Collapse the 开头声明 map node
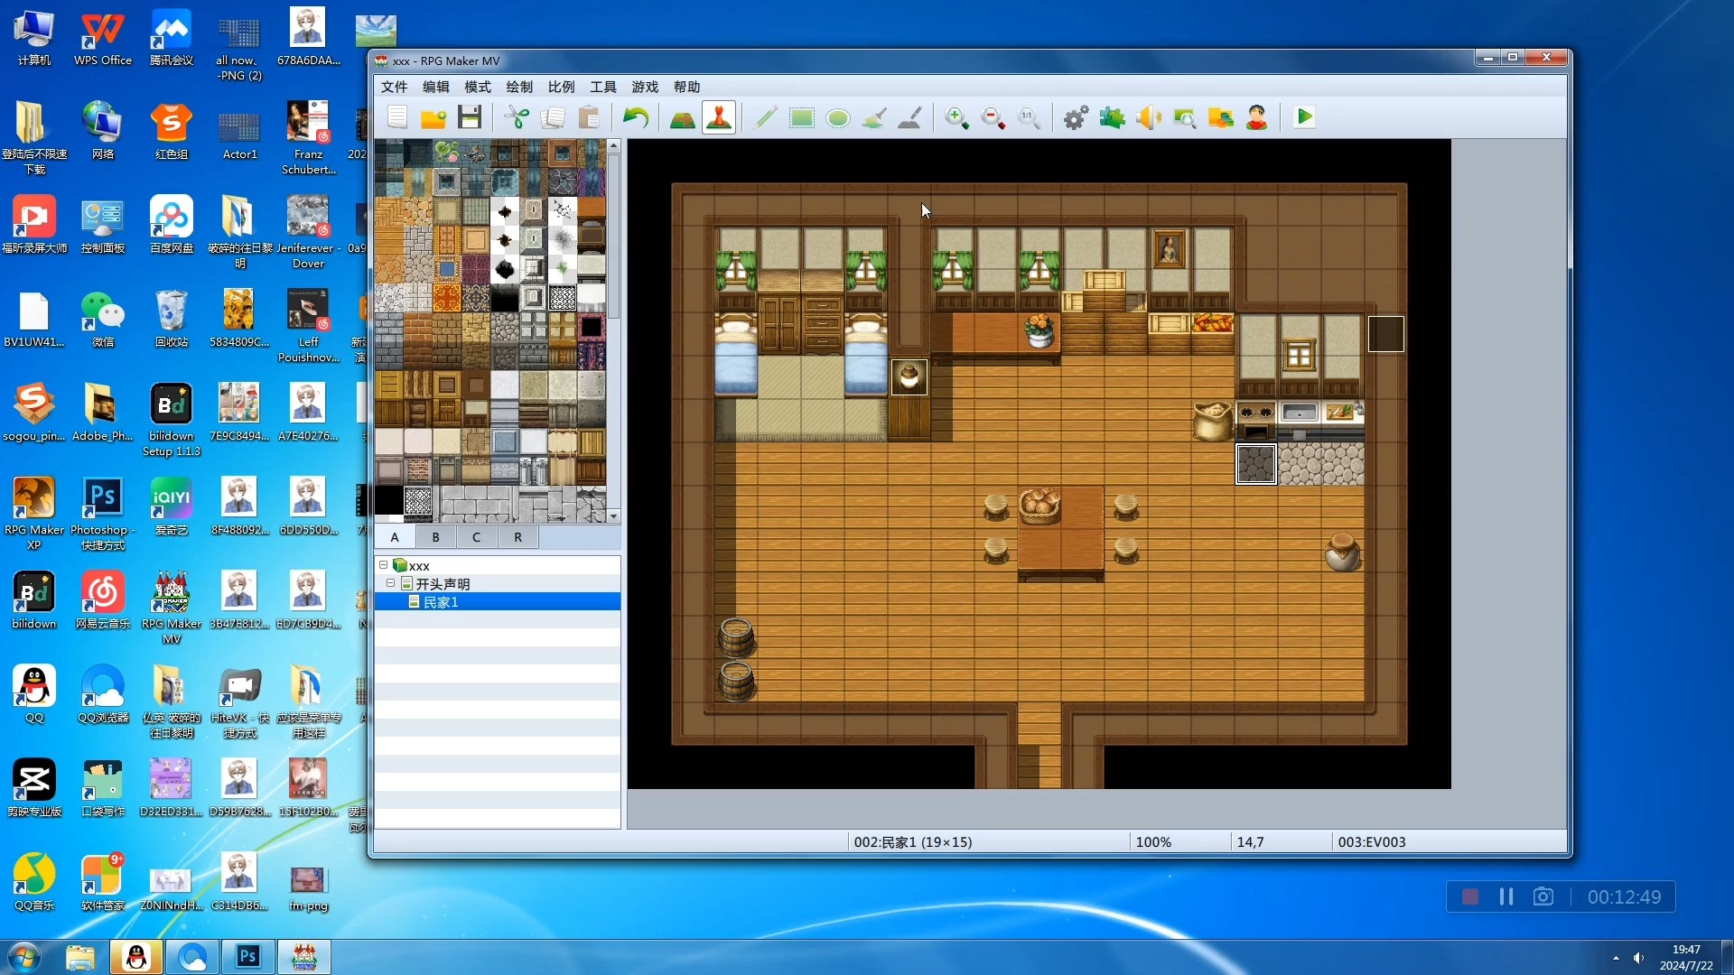The width and height of the screenshot is (1734, 975). [390, 583]
